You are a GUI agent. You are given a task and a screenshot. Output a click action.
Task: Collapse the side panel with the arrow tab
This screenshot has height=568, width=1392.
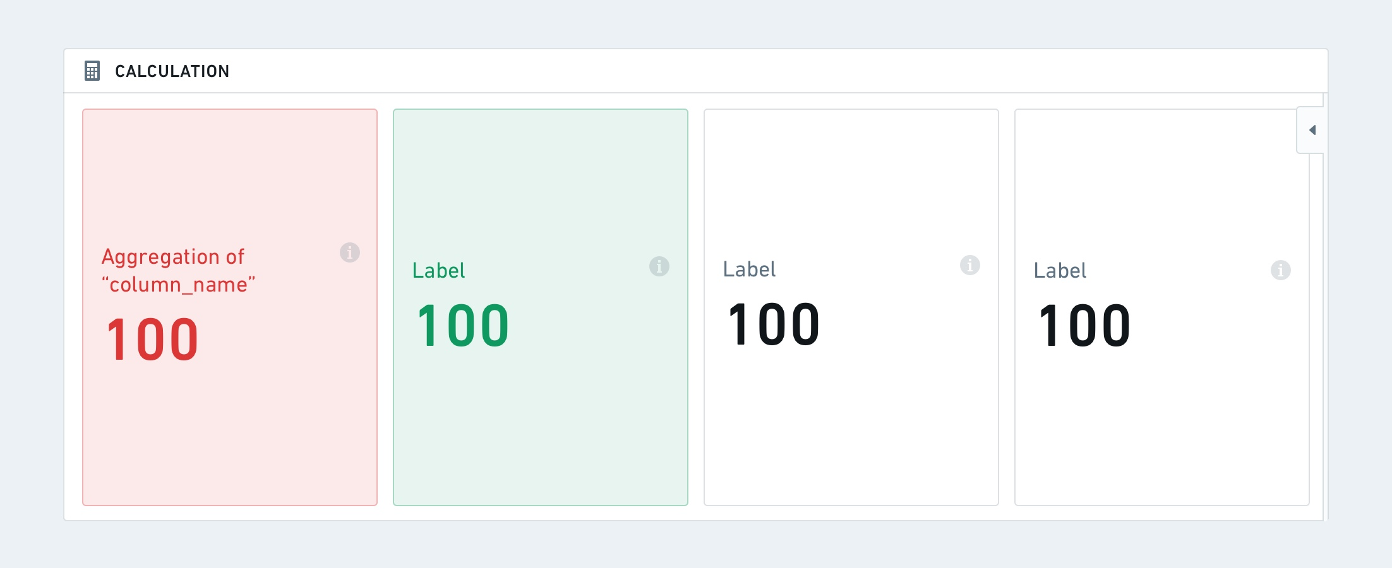(1311, 130)
